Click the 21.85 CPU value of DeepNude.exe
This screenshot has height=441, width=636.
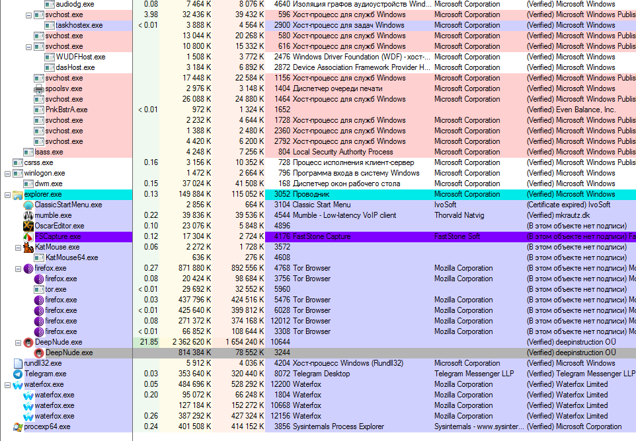point(149,342)
